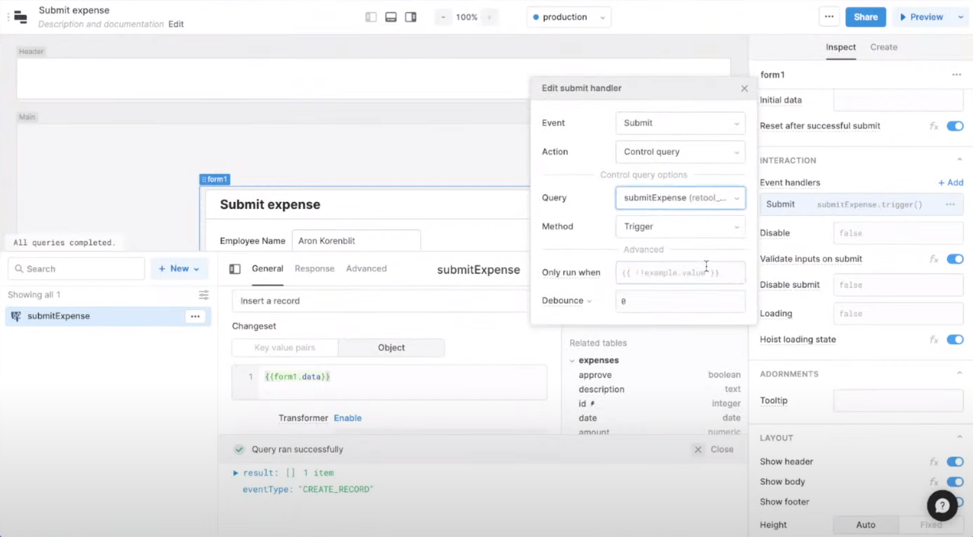Open the Query dropdown showing submitExpense

680,197
